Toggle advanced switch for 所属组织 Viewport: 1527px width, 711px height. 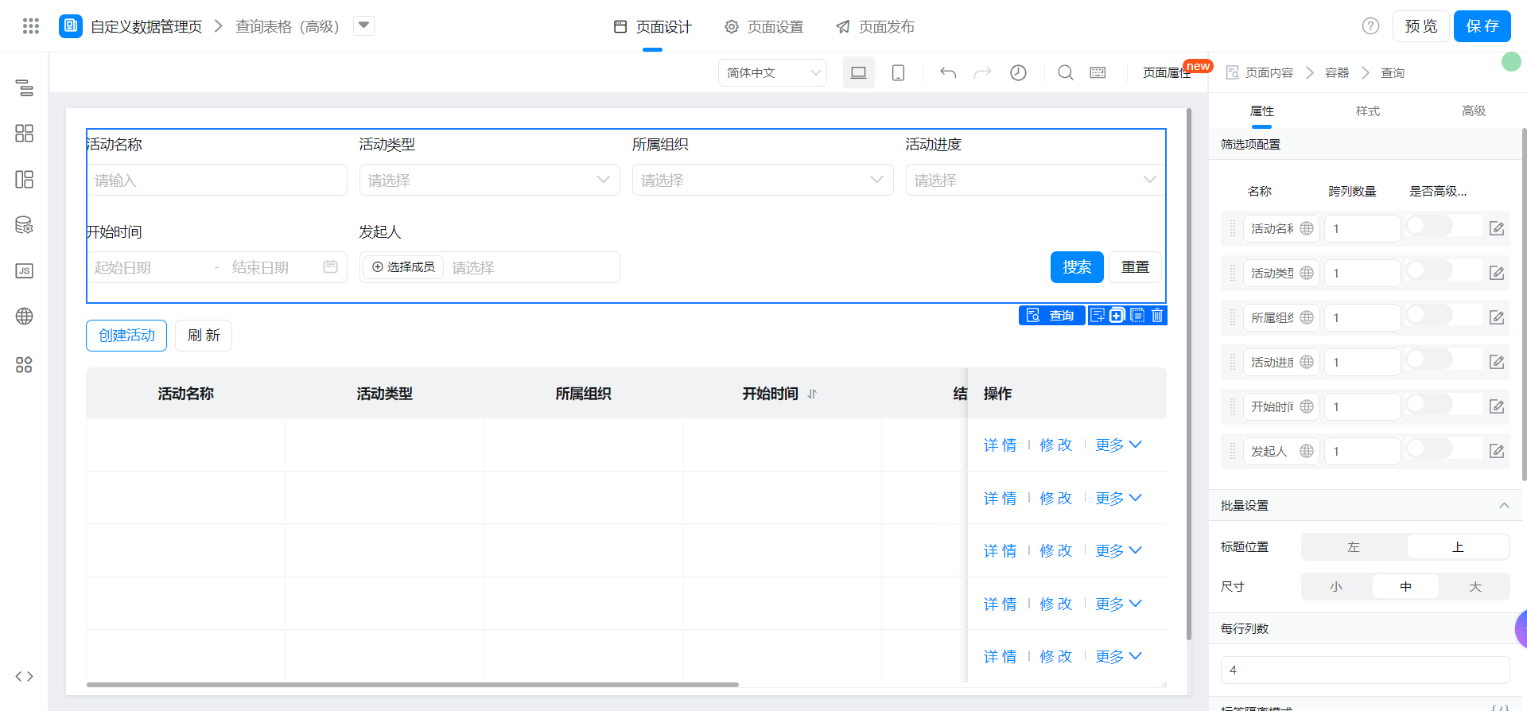coord(1429,316)
